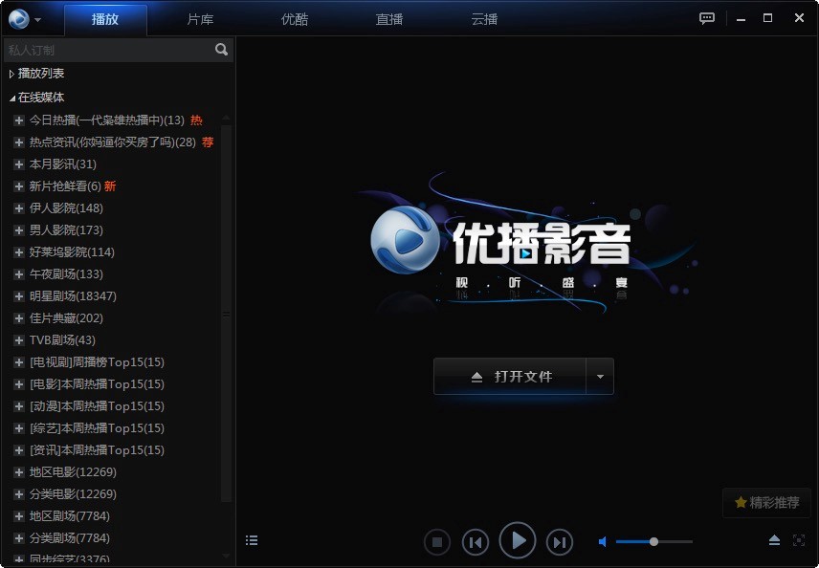Select 地区电影(12269) list text

[x=73, y=472]
